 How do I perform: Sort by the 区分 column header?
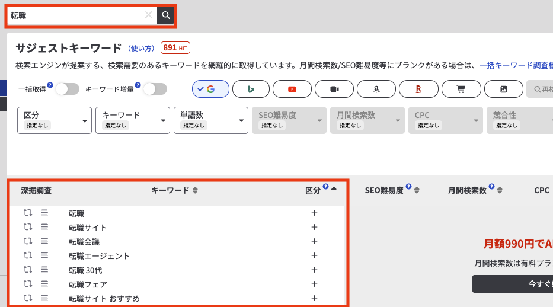point(321,190)
